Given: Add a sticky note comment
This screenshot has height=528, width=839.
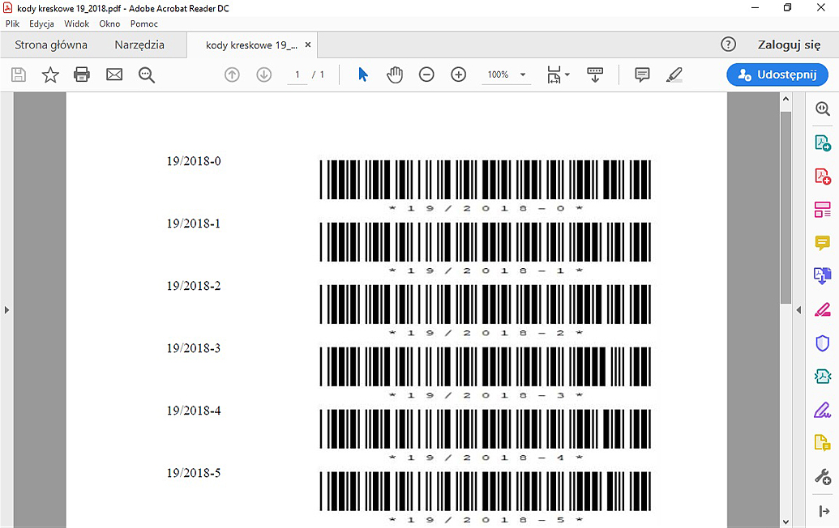Looking at the screenshot, I should click(x=642, y=75).
